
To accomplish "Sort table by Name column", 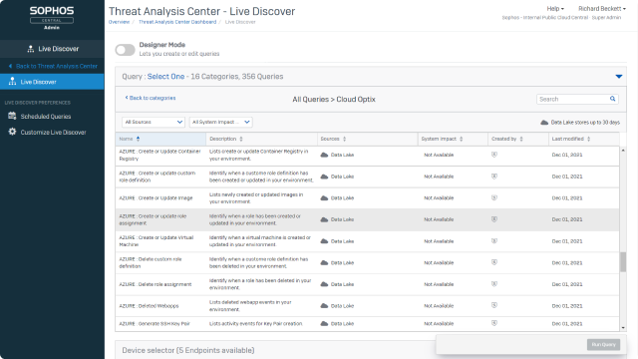I will coord(160,139).
